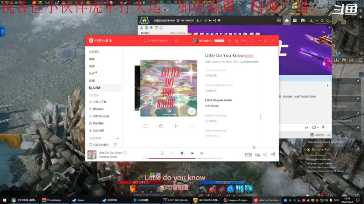This screenshot has width=364, height=204.
Task: Open NetEase skin (shirt) icon
Action: tap(230, 41)
